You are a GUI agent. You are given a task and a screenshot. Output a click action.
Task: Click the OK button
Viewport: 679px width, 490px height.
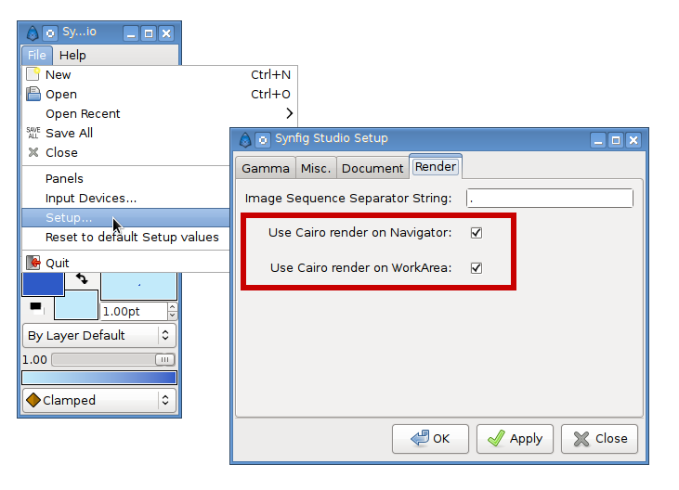coord(430,439)
